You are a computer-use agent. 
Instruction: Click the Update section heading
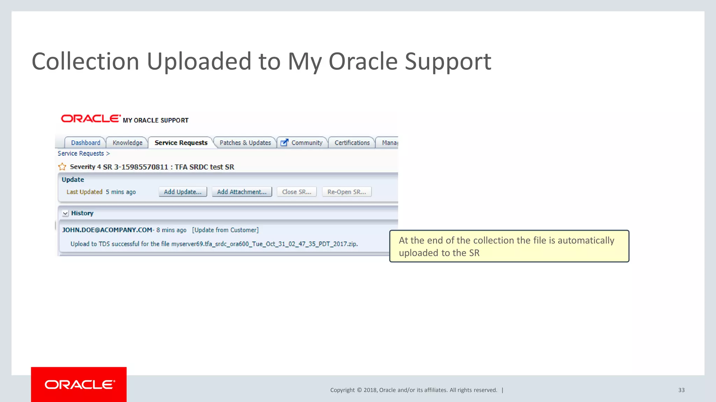tap(73, 180)
